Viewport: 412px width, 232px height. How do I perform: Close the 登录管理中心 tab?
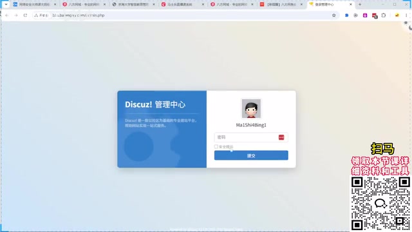(350, 5)
